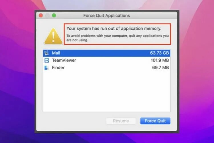Click the yellow warning triangle icon
The width and height of the screenshot is (214, 143).
tap(53, 36)
